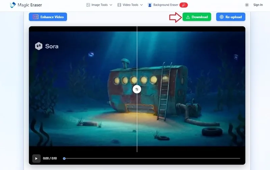Open the Background Eraser menu item

click(166, 5)
